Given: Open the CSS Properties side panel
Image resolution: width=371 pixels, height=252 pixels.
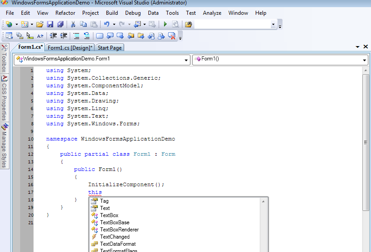Looking at the screenshot, I should pyautogui.click(x=4, y=98).
